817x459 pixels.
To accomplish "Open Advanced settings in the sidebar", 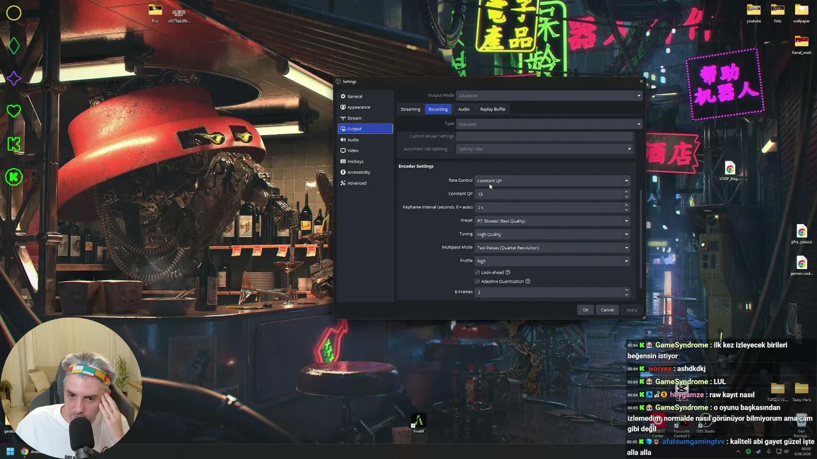I will pos(365,183).
